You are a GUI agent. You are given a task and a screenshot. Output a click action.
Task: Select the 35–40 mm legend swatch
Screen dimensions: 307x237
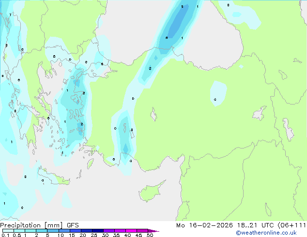(x=120, y=231)
